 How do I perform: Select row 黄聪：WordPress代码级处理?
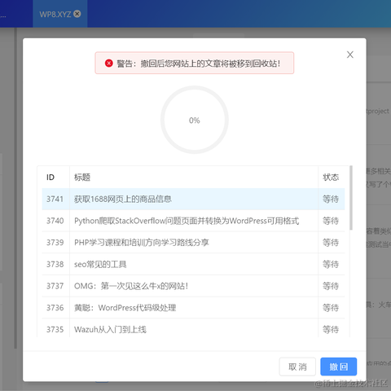click(x=193, y=308)
